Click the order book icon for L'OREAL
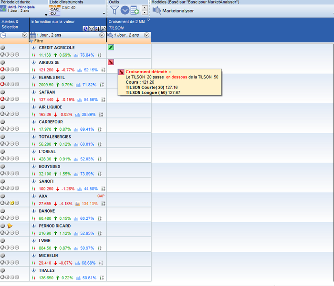 pyautogui.click(x=99, y=159)
